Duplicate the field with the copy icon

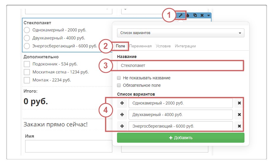click(195, 15)
